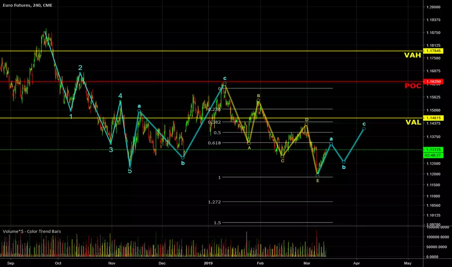Image resolution: width=452 pixels, height=267 pixels.
Task: Select the yellow wave label E
Action: click(x=318, y=181)
